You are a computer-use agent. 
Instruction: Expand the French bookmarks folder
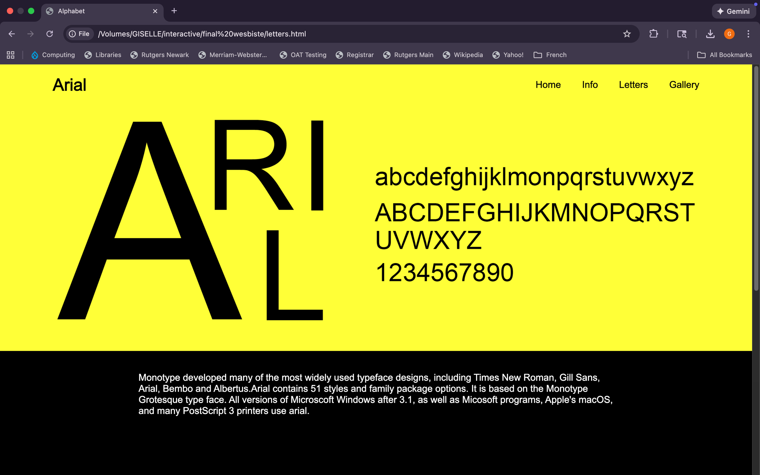click(x=550, y=55)
